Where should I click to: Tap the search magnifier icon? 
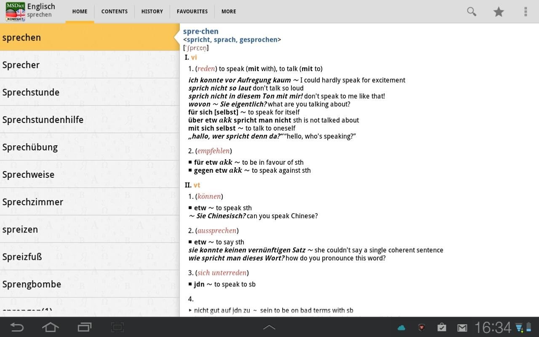(x=472, y=11)
